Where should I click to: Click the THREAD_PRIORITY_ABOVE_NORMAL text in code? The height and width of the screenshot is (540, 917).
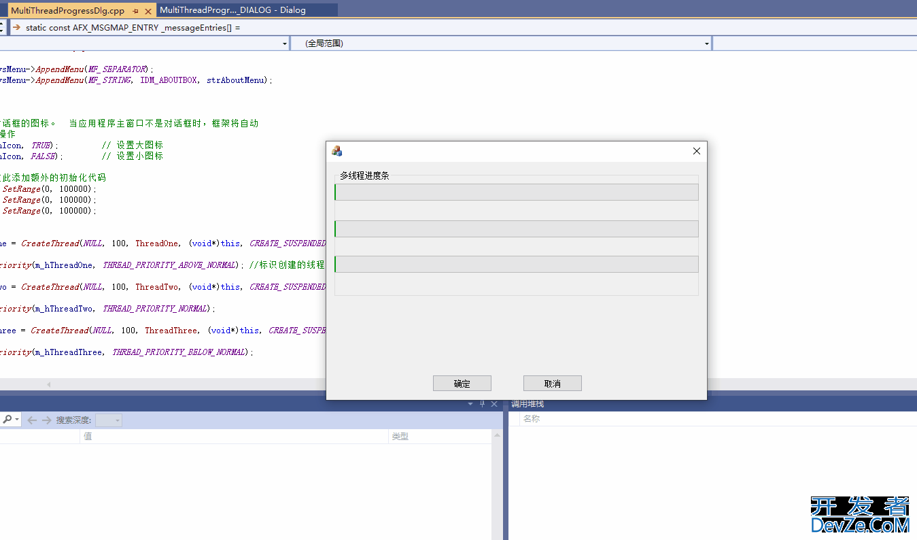click(170, 265)
